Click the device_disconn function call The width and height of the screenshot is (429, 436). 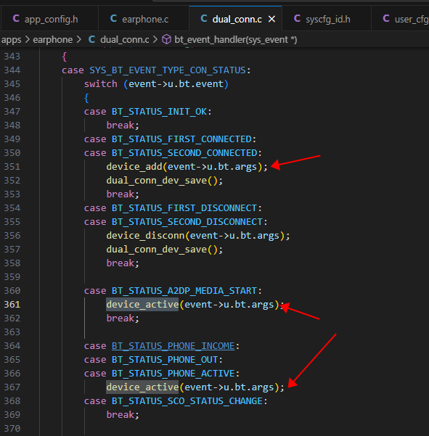coord(145,236)
